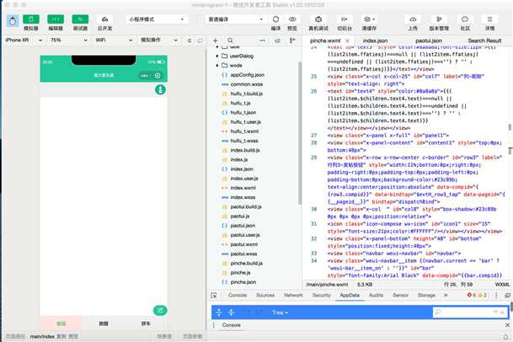Toggle the editor (编辑器) panel button

tap(56, 19)
